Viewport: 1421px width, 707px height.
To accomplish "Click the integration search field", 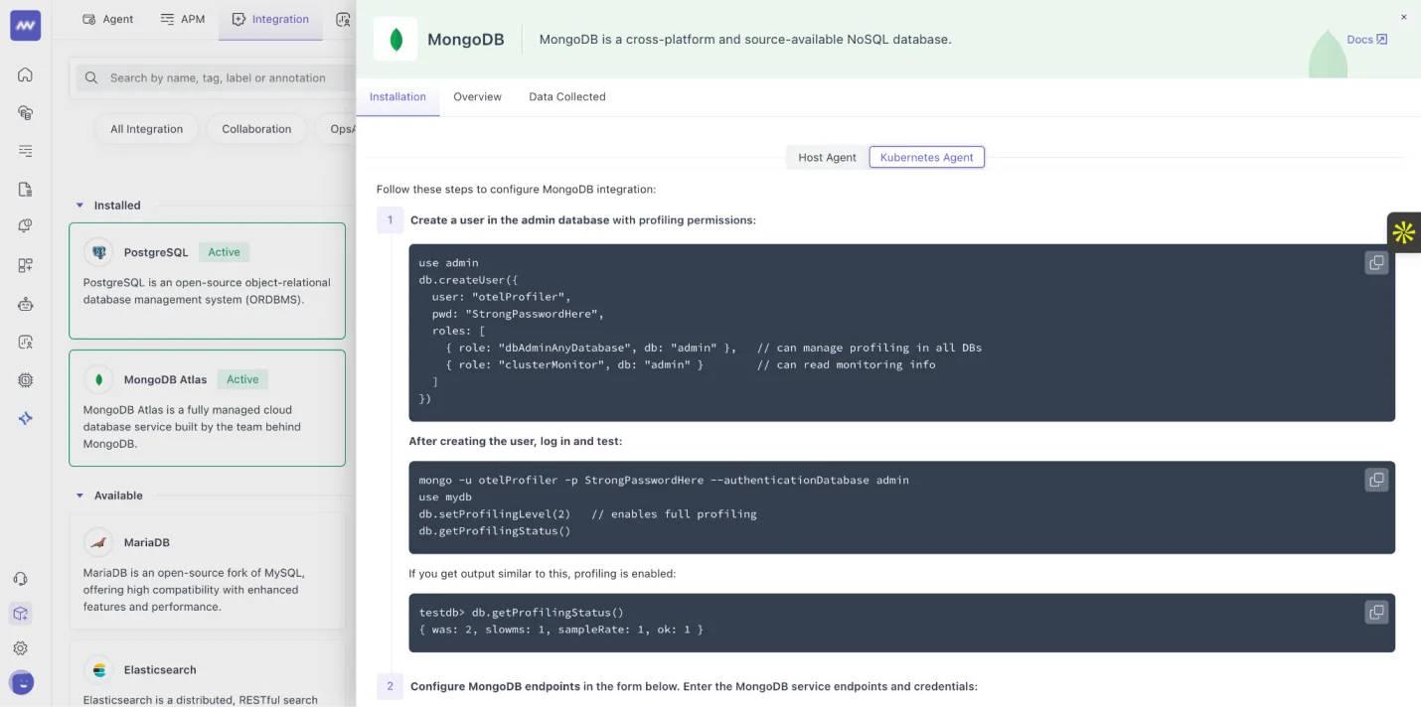I will 215,77.
